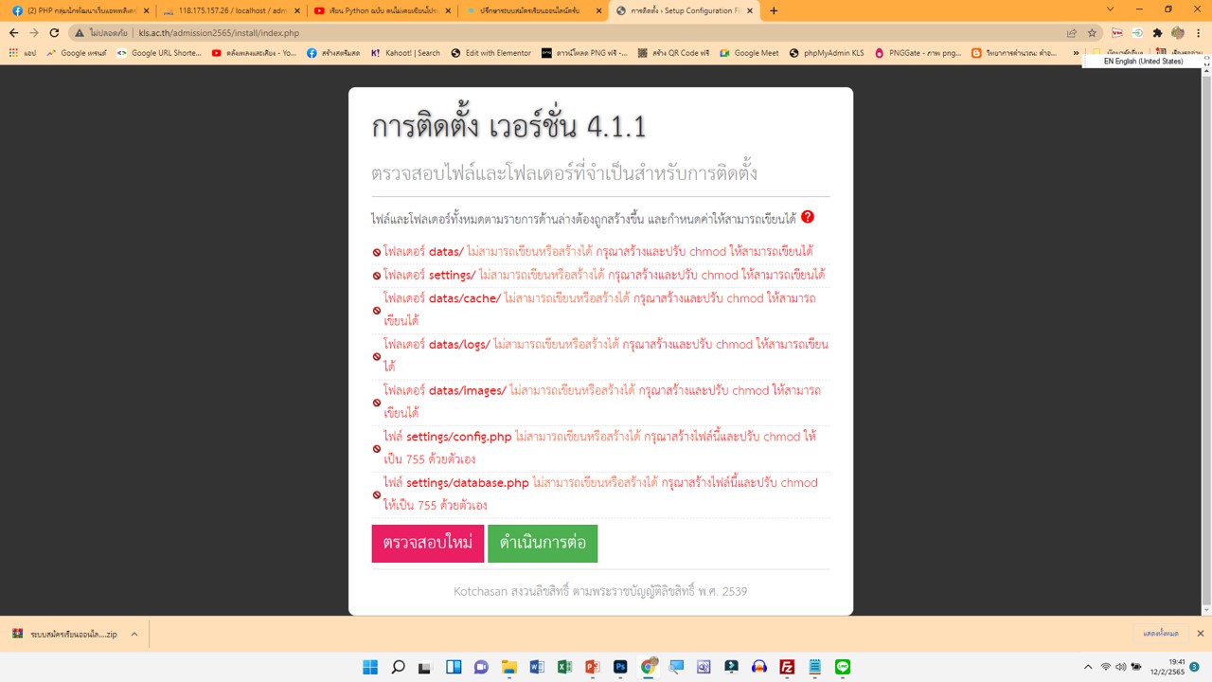Bookmark this page with the star icon
This screenshot has width=1212, height=682.
(x=1092, y=32)
